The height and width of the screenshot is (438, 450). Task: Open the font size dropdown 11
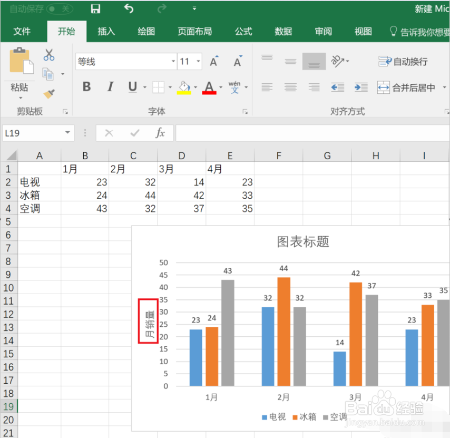click(198, 61)
